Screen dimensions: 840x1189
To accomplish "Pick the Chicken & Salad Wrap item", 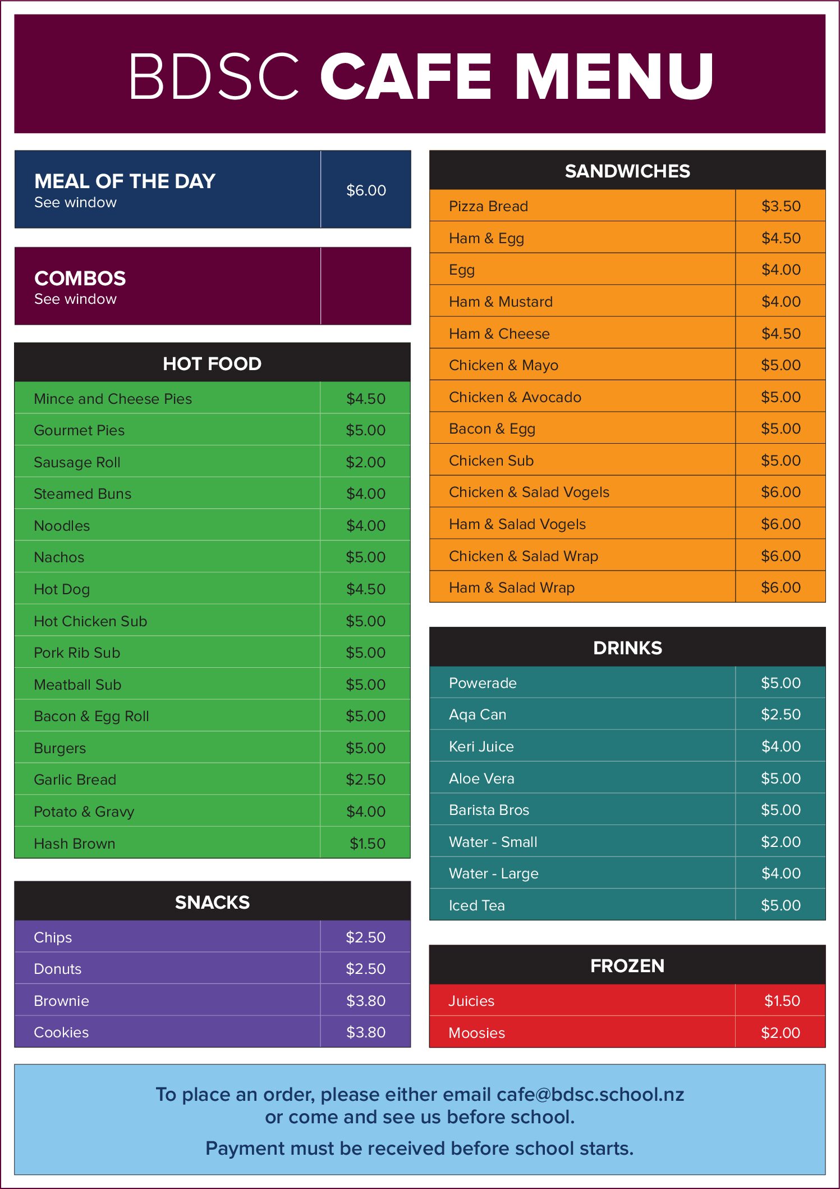I will [x=523, y=556].
